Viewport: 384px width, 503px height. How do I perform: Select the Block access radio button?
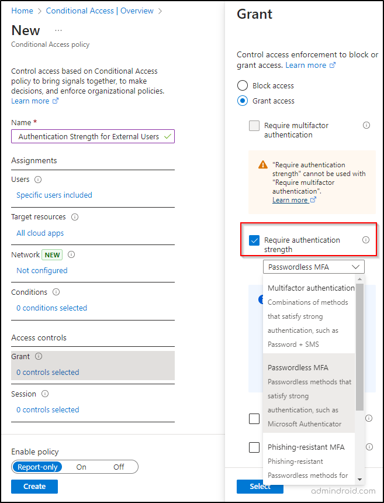point(243,85)
